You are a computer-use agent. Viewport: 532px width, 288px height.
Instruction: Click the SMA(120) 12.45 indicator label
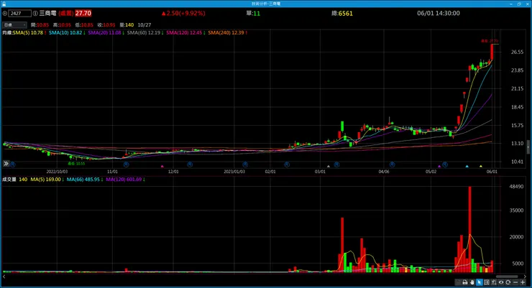click(x=185, y=33)
